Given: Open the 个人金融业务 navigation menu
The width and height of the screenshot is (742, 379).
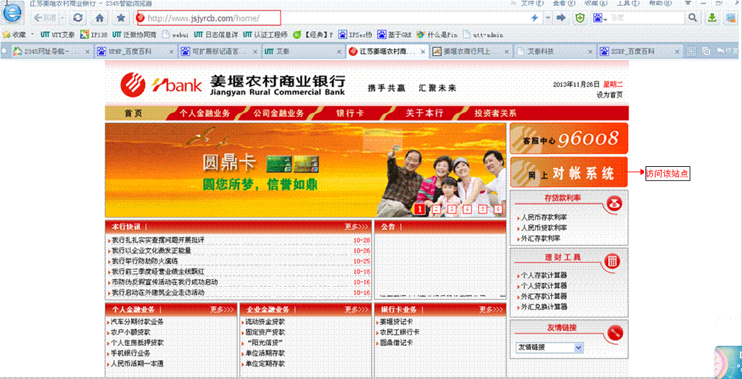Looking at the screenshot, I should coord(205,113).
